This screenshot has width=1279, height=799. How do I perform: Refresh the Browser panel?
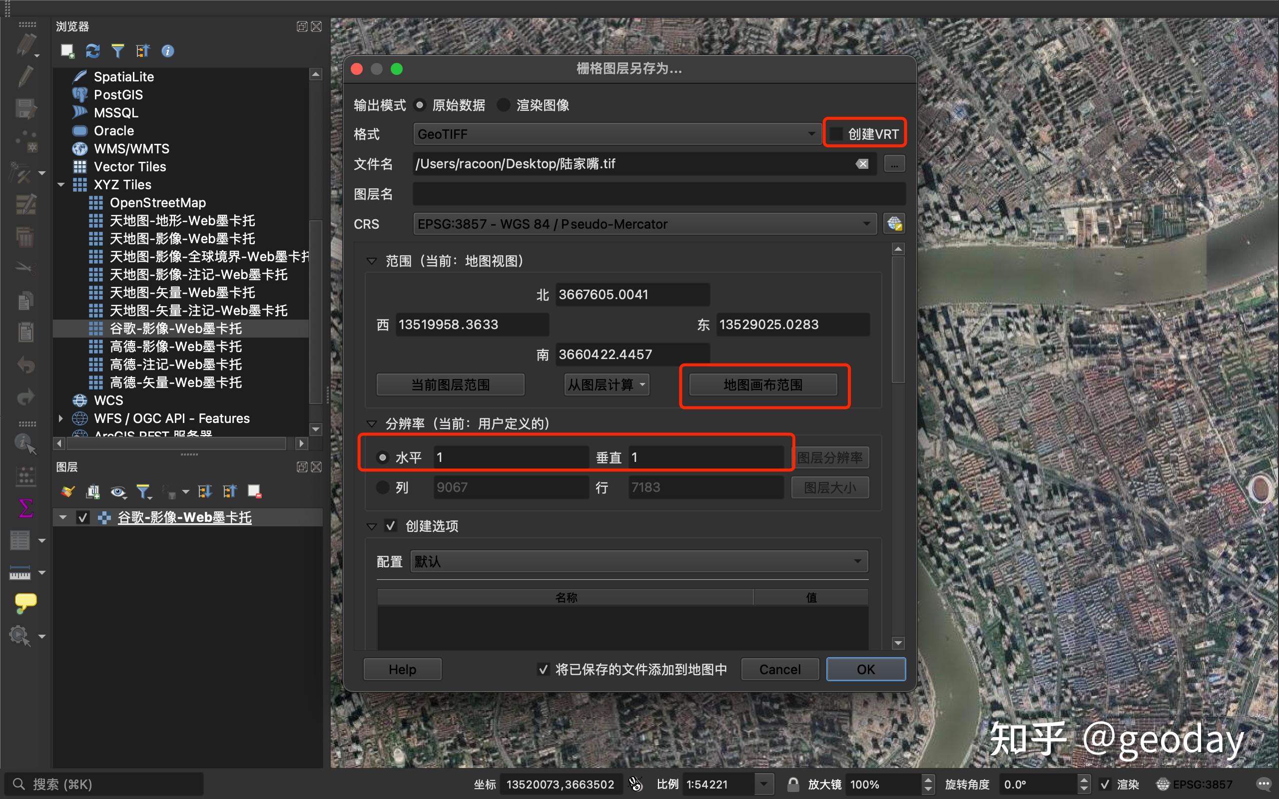tap(92, 51)
